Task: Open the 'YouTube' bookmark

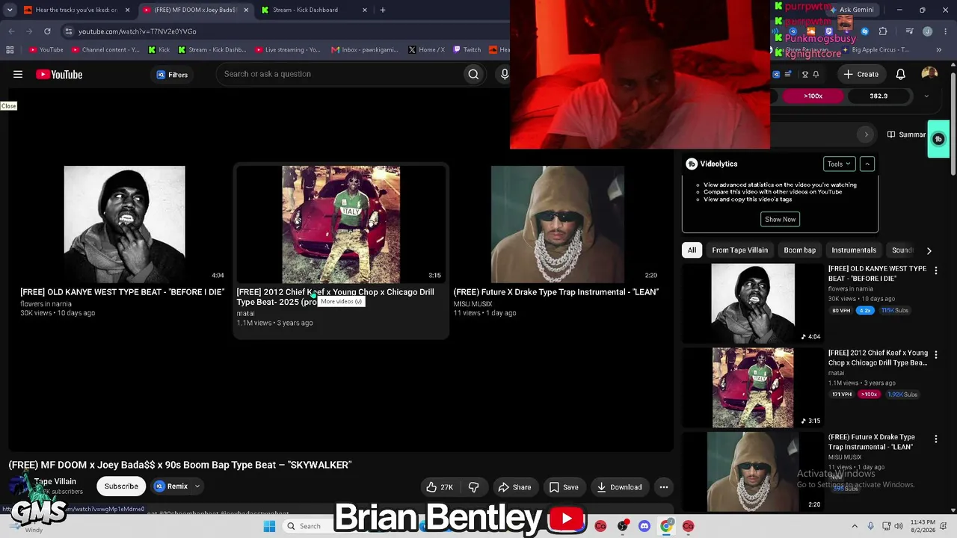Action: tap(46, 50)
